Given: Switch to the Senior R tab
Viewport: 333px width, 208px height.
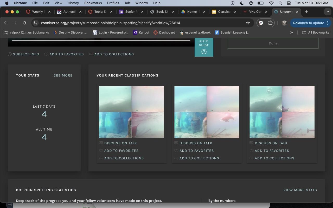Looking at the screenshot, I should point(129,12).
